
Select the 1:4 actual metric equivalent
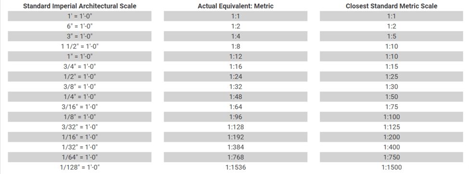click(x=235, y=36)
